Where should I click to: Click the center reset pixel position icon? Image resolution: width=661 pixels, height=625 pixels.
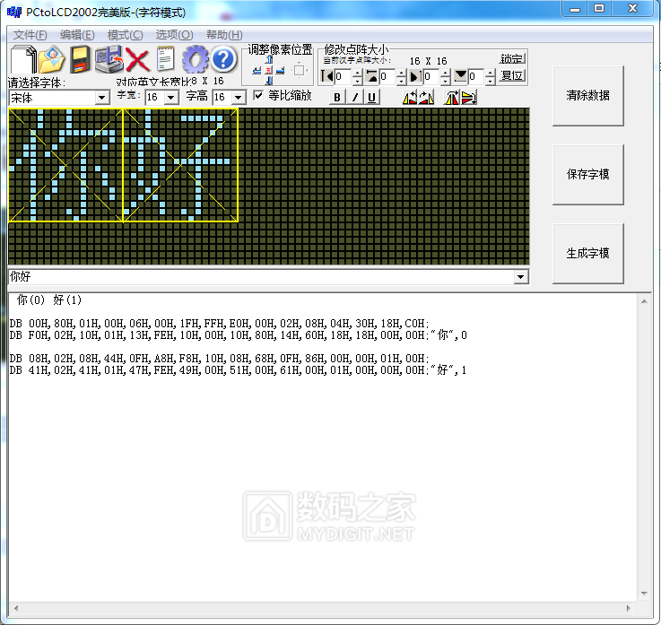tap(269, 70)
